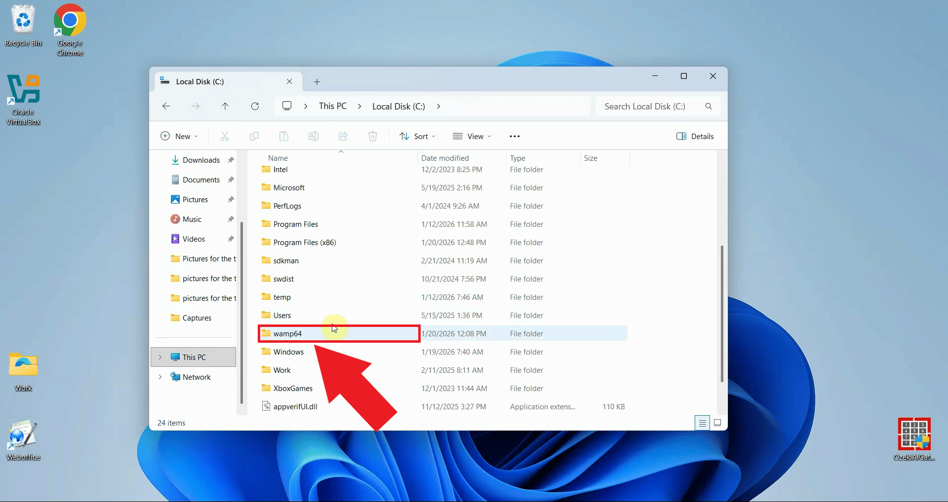948x502 pixels.
Task: Launch Google Chrome from the desktop
Action: tap(69, 20)
